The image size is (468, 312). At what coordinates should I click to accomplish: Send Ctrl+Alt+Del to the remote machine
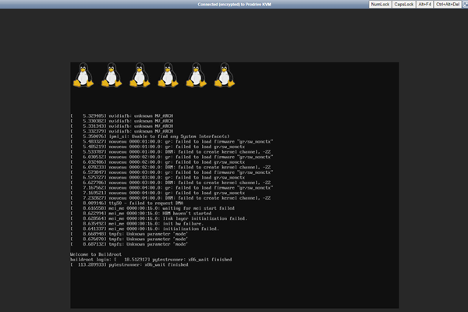(x=448, y=4)
